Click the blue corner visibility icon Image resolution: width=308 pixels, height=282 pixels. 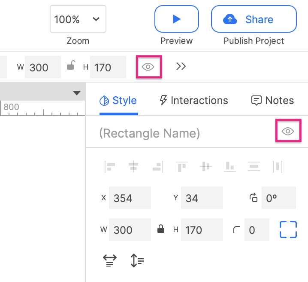[x=288, y=230]
